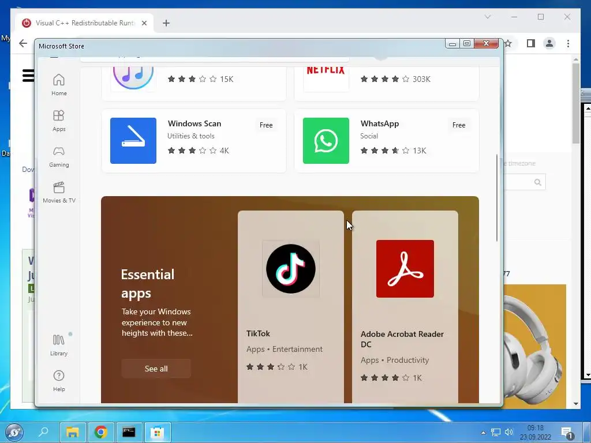Click the Essential apps heading
Viewport: 591px width, 443px height.
(x=148, y=283)
